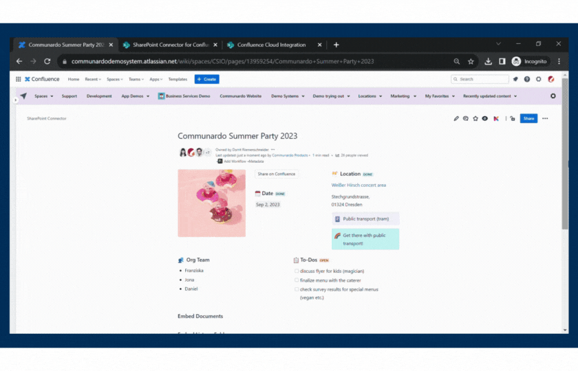Screen dimensions: 578x371
Task: Expand Spaces menu on the purple bar
Action: pyautogui.click(x=44, y=96)
